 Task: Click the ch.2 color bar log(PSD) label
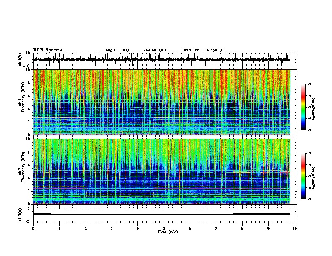(314, 178)
